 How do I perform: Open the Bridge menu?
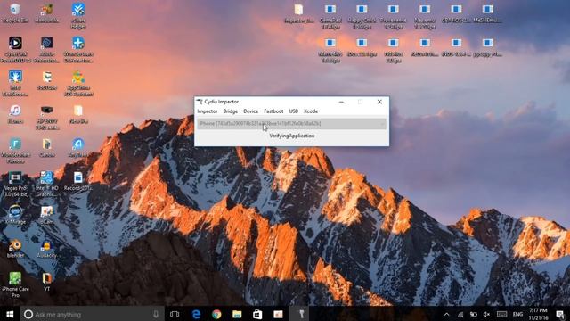point(231,111)
